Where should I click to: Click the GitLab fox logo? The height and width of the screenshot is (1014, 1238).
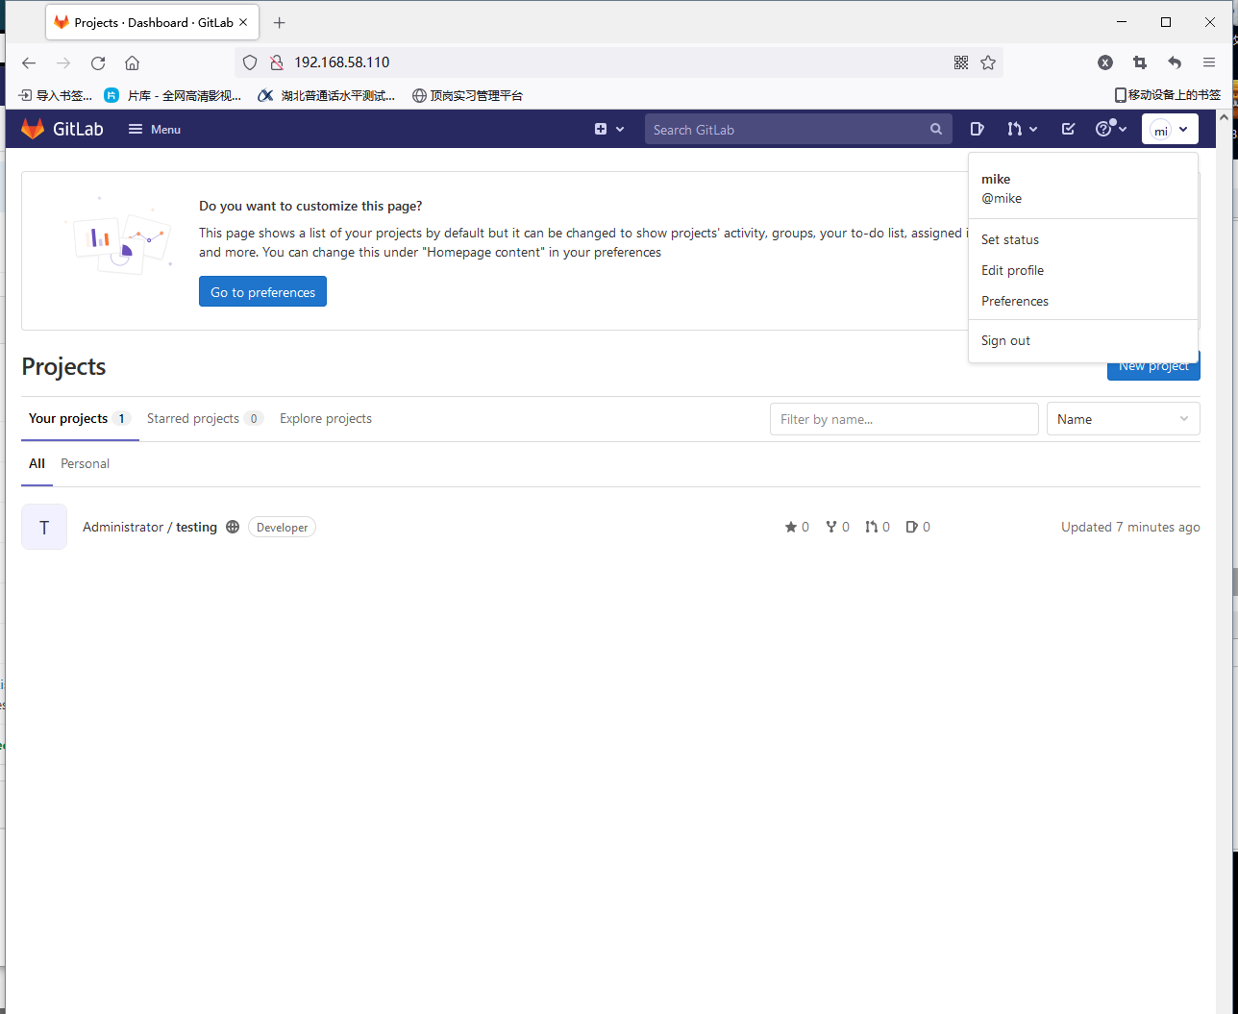point(33,129)
